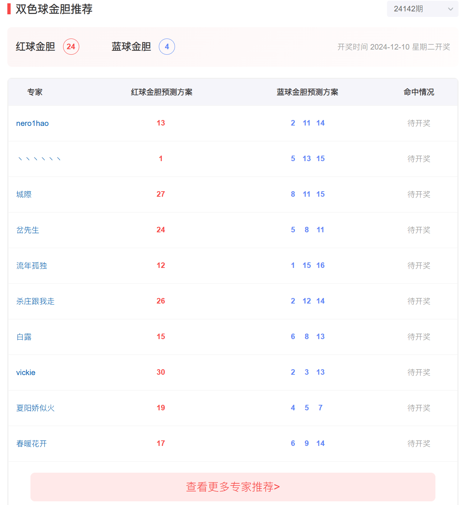The image size is (460, 505).
Task: Select red ball 12 in 流年孤独 row
Action: [161, 265]
